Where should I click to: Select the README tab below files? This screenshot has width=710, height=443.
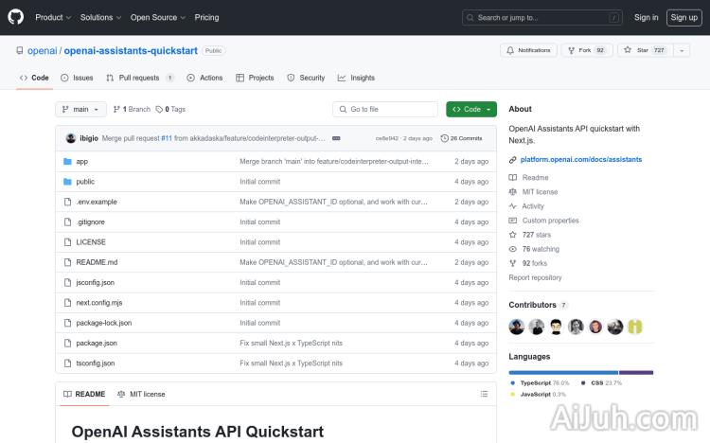[x=84, y=394]
